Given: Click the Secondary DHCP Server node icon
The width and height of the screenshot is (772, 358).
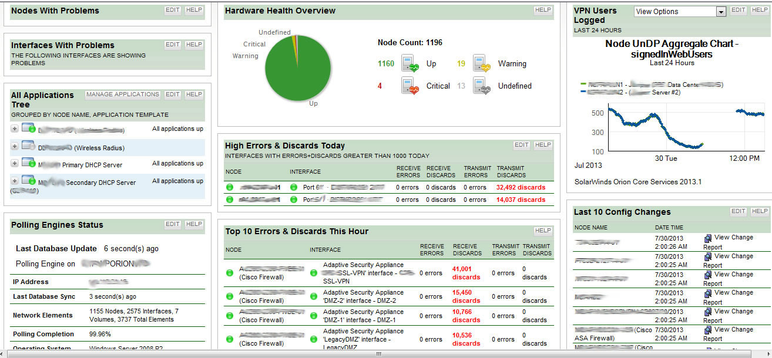Looking at the screenshot, I should 29,180.
